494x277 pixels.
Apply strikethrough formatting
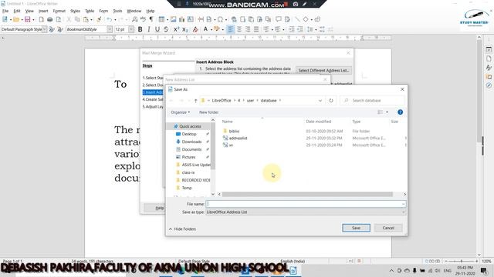click(166, 29)
